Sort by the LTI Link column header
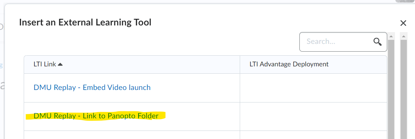 (44, 64)
